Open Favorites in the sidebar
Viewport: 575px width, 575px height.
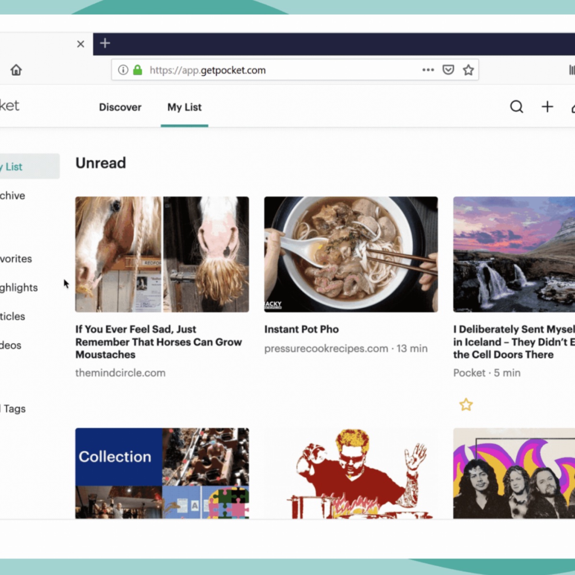(16, 259)
